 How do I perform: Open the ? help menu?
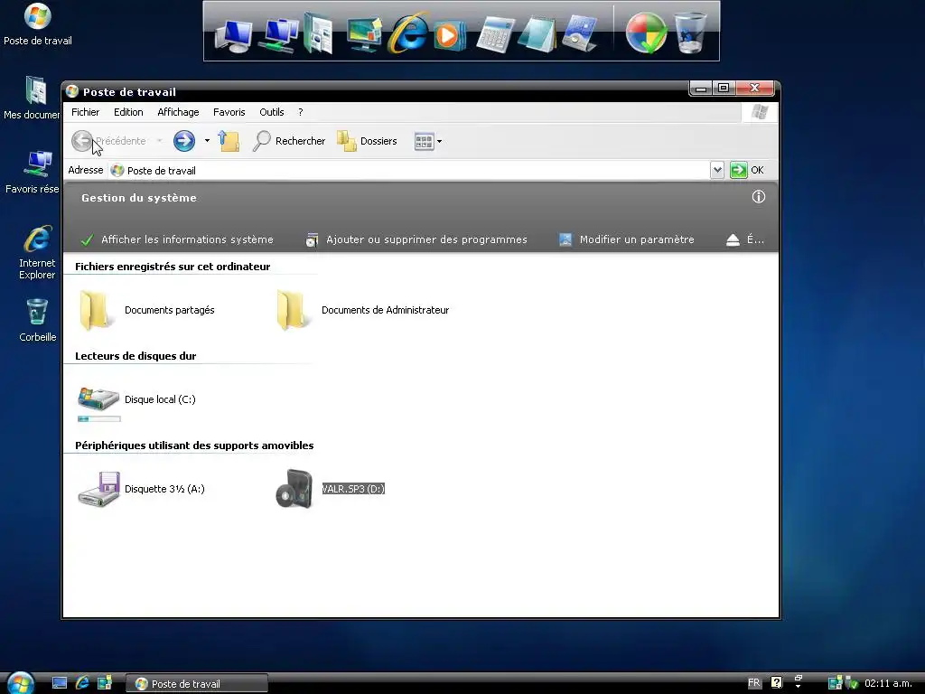pos(300,112)
